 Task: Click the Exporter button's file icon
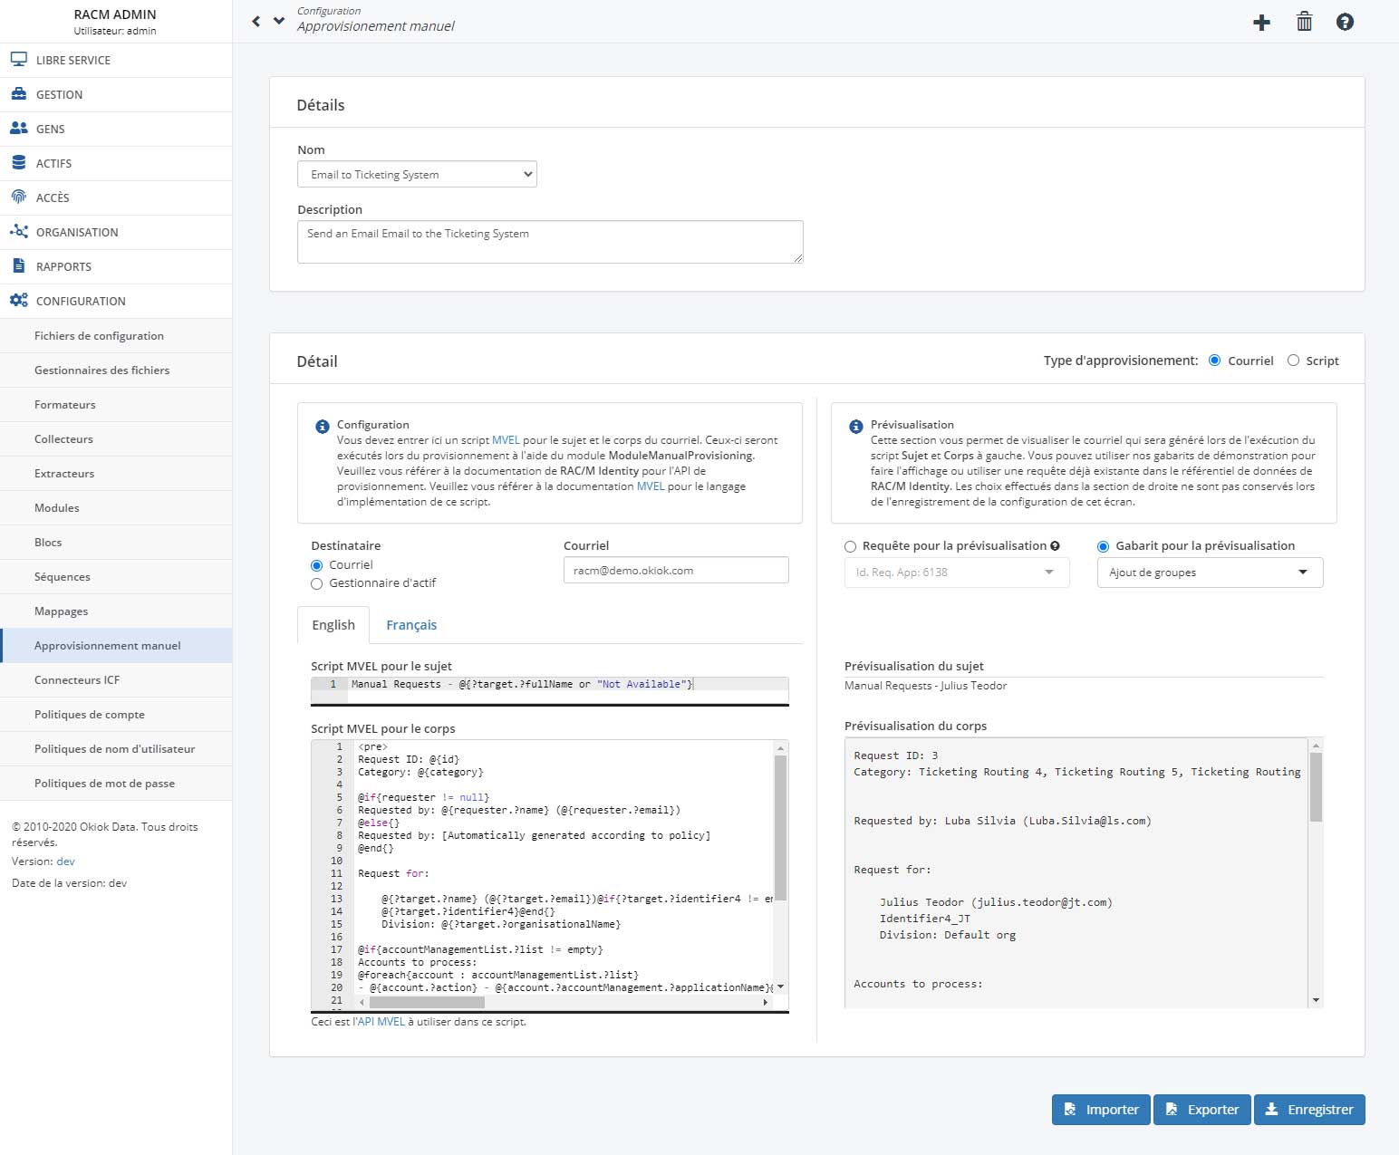[1172, 1110]
